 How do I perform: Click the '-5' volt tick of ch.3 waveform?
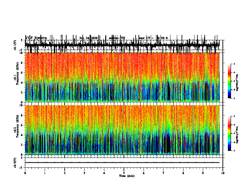pyautogui.click(x=21, y=168)
